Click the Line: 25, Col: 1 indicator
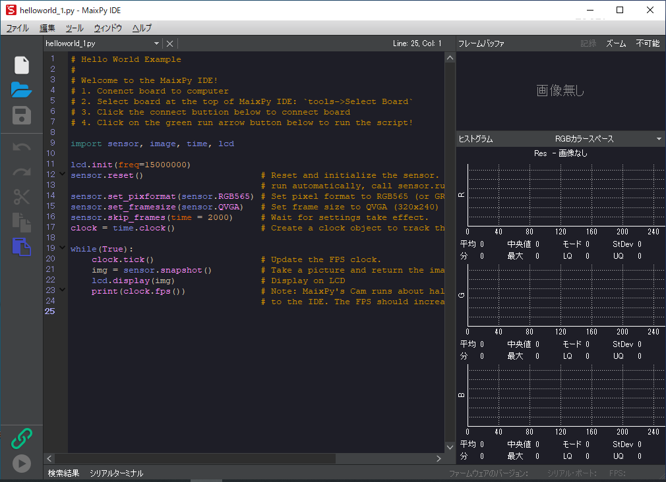 (x=417, y=43)
